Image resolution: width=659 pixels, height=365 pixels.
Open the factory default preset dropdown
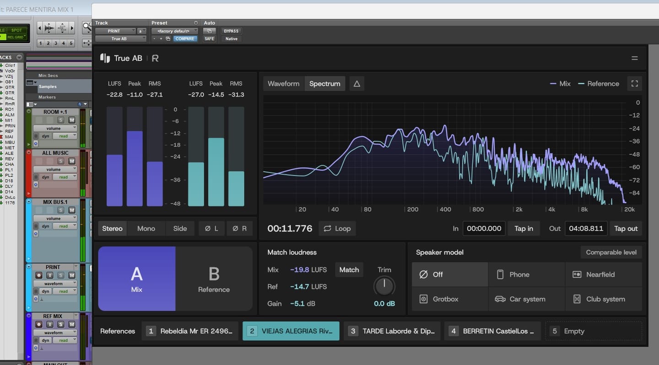click(x=174, y=31)
